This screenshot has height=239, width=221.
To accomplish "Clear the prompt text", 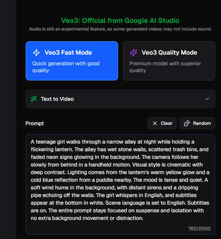I will tap(162, 123).
